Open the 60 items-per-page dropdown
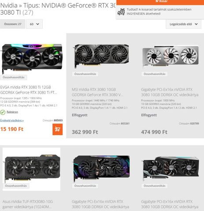Screen dimensions: 204x211 [34, 24]
